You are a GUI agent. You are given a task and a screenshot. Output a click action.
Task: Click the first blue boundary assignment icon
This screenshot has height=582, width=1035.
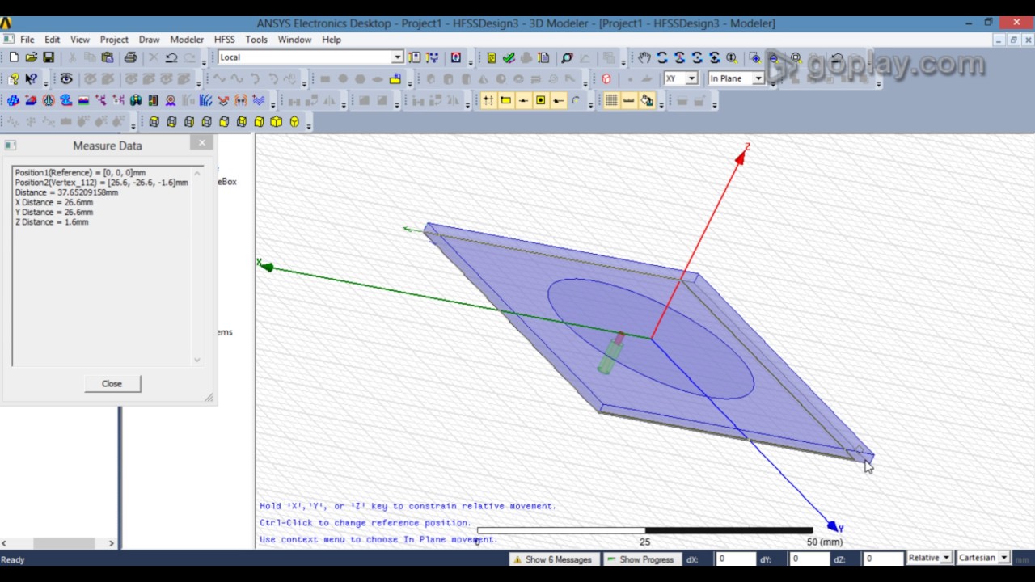pyautogui.click(x=14, y=100)
